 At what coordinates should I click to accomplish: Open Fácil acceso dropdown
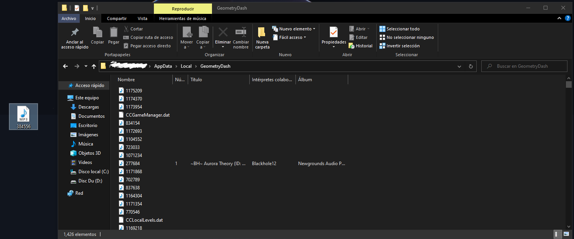coord(289,37)
